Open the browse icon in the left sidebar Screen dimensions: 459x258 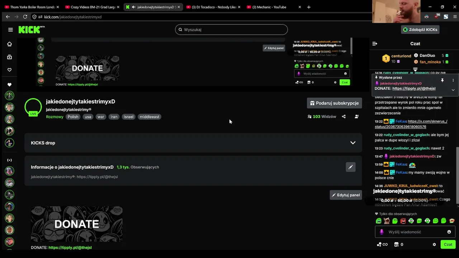pos(10,57)
